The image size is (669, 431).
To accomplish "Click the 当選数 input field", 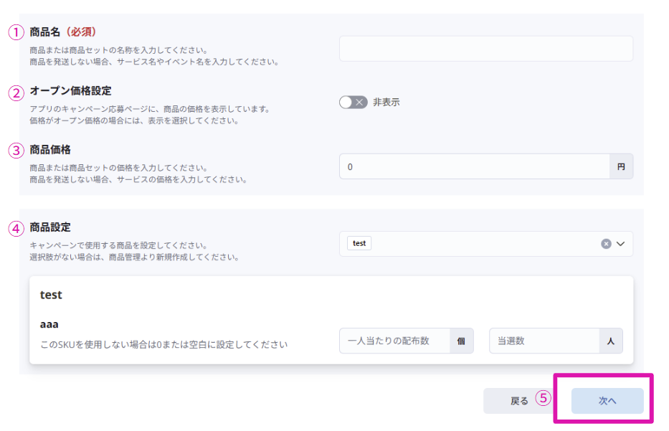I will point(544,341).
